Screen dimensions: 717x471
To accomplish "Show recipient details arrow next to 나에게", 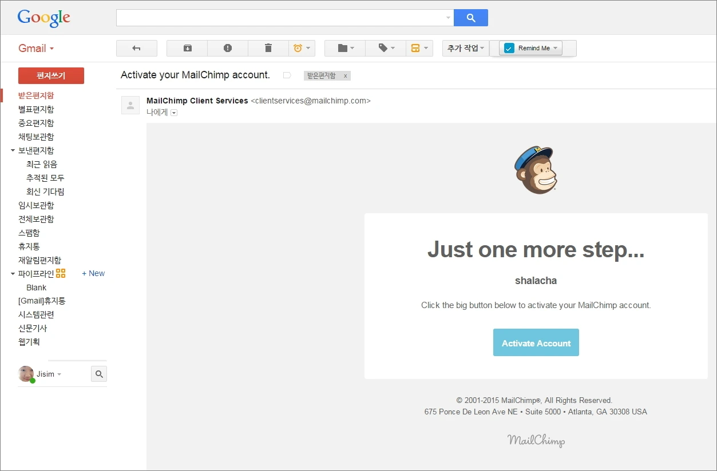I will pos(174,113).
